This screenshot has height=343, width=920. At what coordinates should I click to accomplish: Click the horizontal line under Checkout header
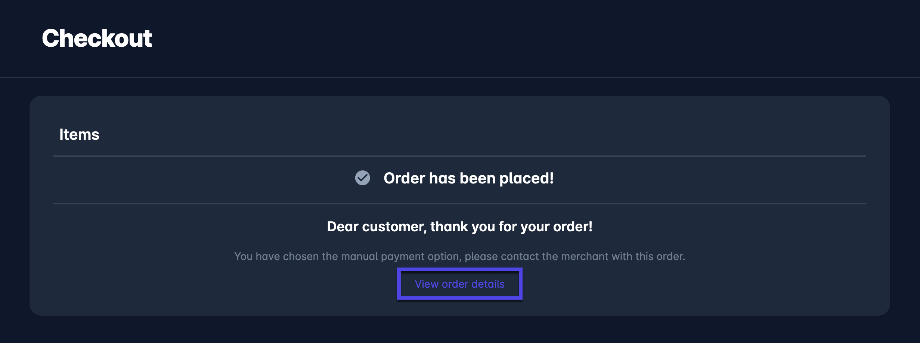point(459,77)
